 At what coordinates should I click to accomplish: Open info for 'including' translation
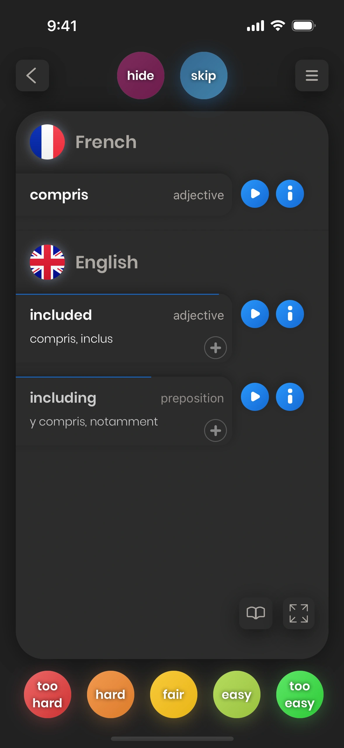(x=290, y=397)
